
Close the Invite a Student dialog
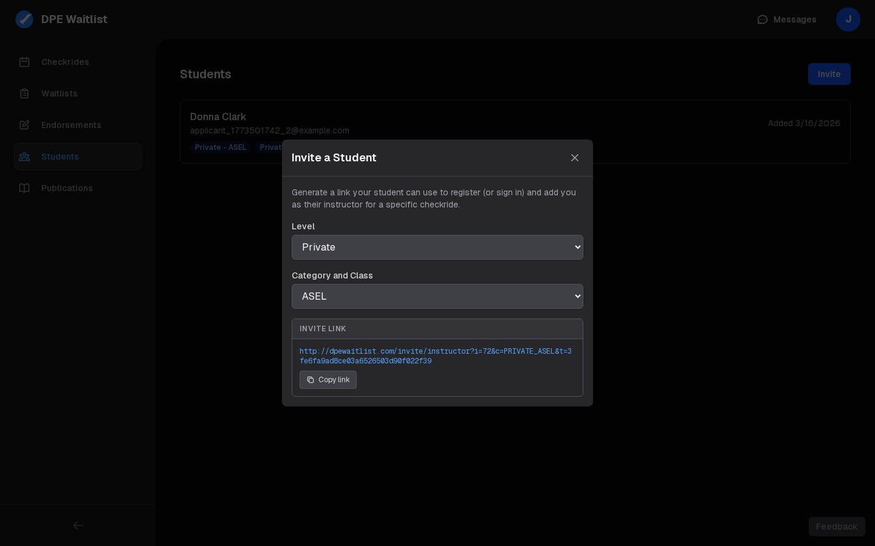point(575,158)
